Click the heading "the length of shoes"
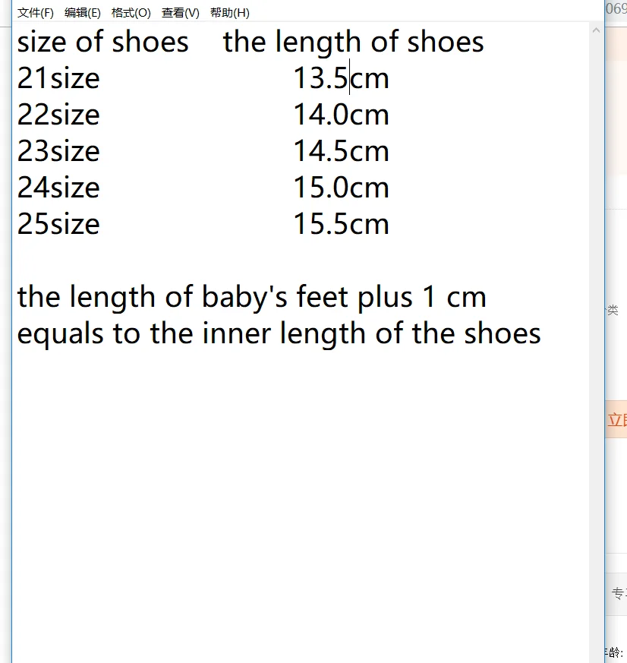Image resolution: width=627 pixels, height=663 pixels. pyautogui.click(x=353, y=42)
